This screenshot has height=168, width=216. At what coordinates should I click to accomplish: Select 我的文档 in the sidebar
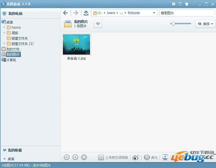click(13, 49)
